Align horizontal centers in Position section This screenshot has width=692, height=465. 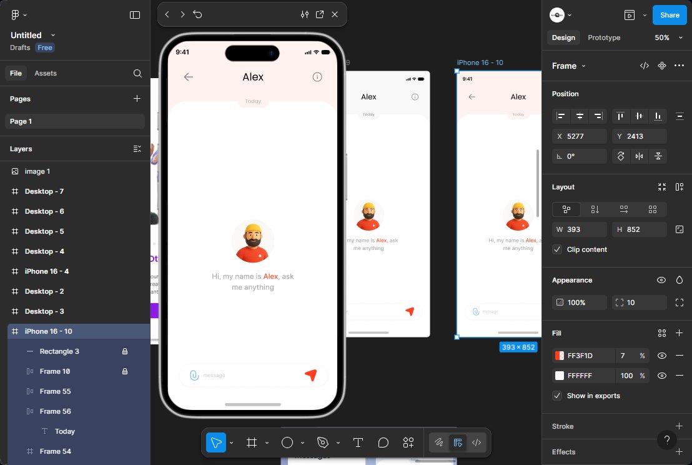580,116
